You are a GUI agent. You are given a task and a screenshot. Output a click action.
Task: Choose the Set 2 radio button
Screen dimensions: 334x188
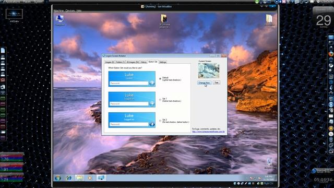(x=160, y=121)
